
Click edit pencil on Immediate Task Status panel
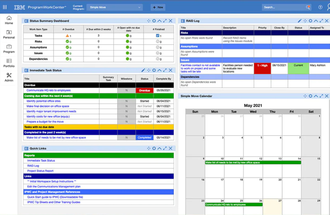[x=143, y=70]
